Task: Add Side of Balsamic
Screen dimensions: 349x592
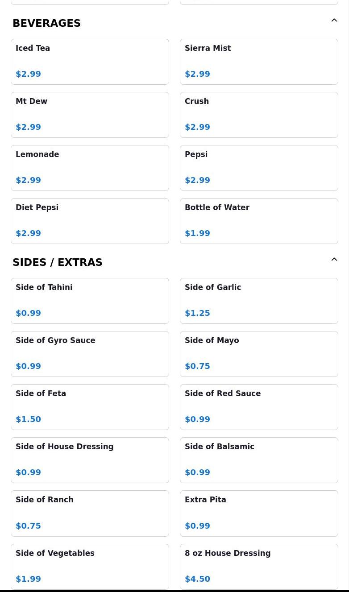Action: tap(259, 460)
